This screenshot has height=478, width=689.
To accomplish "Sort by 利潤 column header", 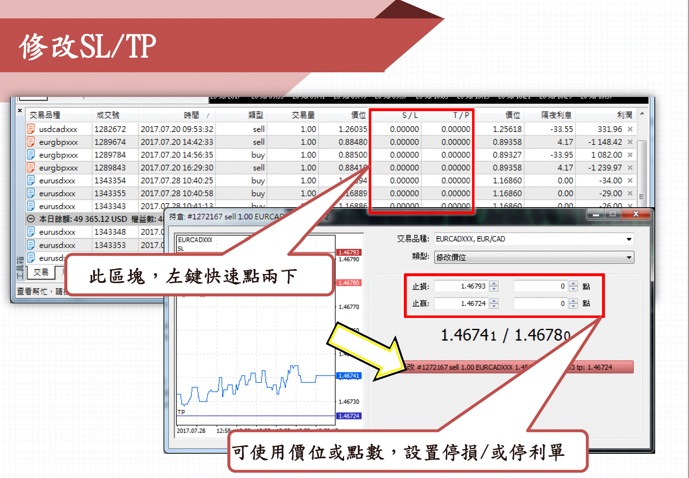I will (606, 115).
